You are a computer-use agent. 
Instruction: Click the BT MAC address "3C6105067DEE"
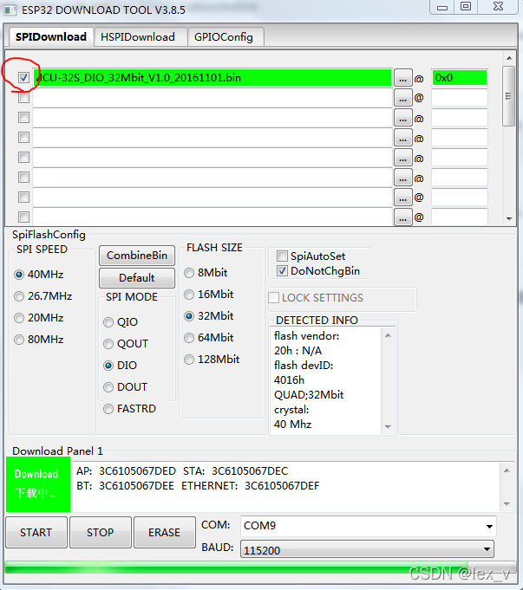click(136, 486)
